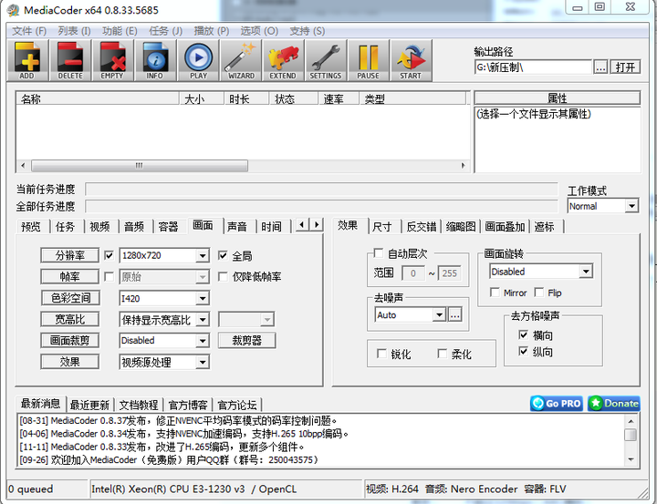Check the Mirror option
This screenshot has width=657, height=504.
(495, 293)
